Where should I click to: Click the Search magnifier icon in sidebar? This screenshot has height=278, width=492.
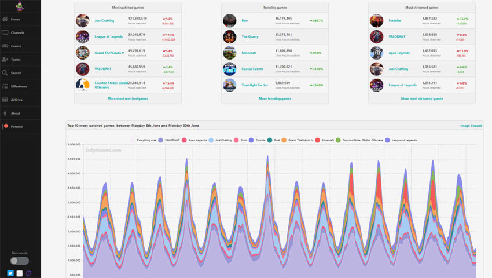[x=5, y=73]
